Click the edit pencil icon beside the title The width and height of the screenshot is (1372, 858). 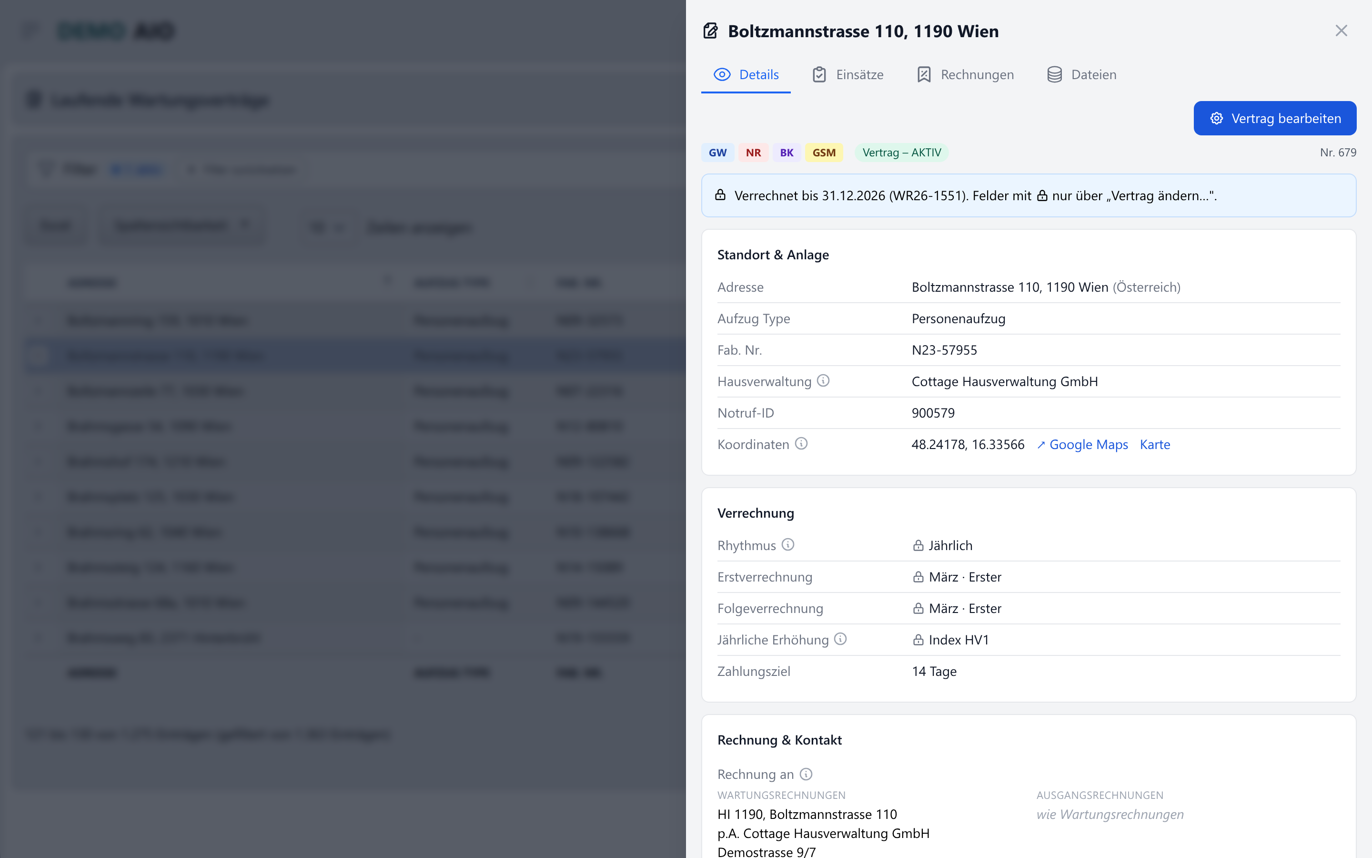(x=710, y=31)
